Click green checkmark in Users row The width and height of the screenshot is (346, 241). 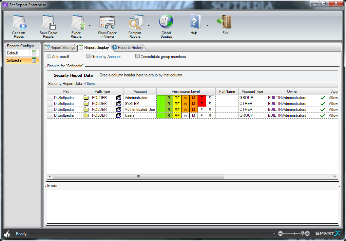(323, 115)
